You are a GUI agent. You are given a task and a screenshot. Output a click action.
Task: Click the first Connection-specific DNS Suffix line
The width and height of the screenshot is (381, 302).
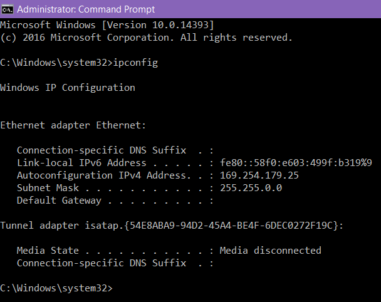(115, 150)
